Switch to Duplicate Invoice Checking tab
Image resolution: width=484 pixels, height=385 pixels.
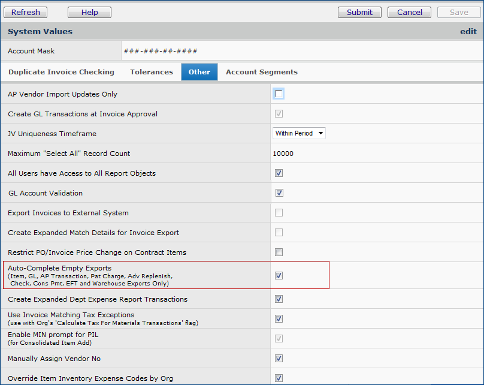coord(61,72)
